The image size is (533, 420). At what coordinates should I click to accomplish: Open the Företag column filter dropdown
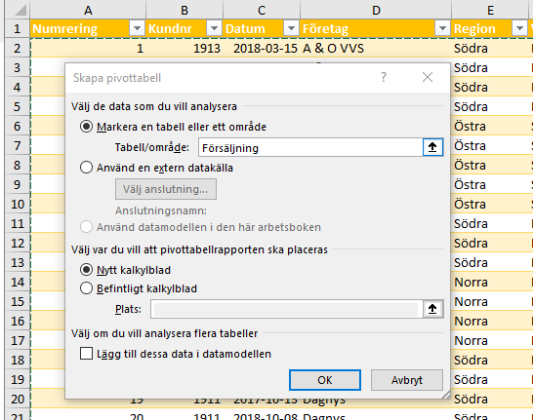click(x=442, y=28)
